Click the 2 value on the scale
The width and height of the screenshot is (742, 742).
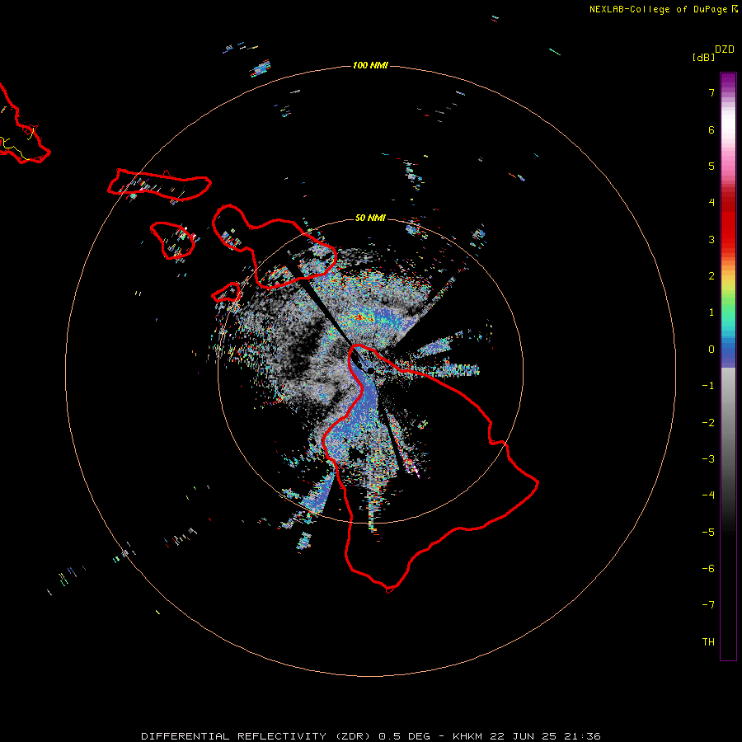click(x=711, y=276)
